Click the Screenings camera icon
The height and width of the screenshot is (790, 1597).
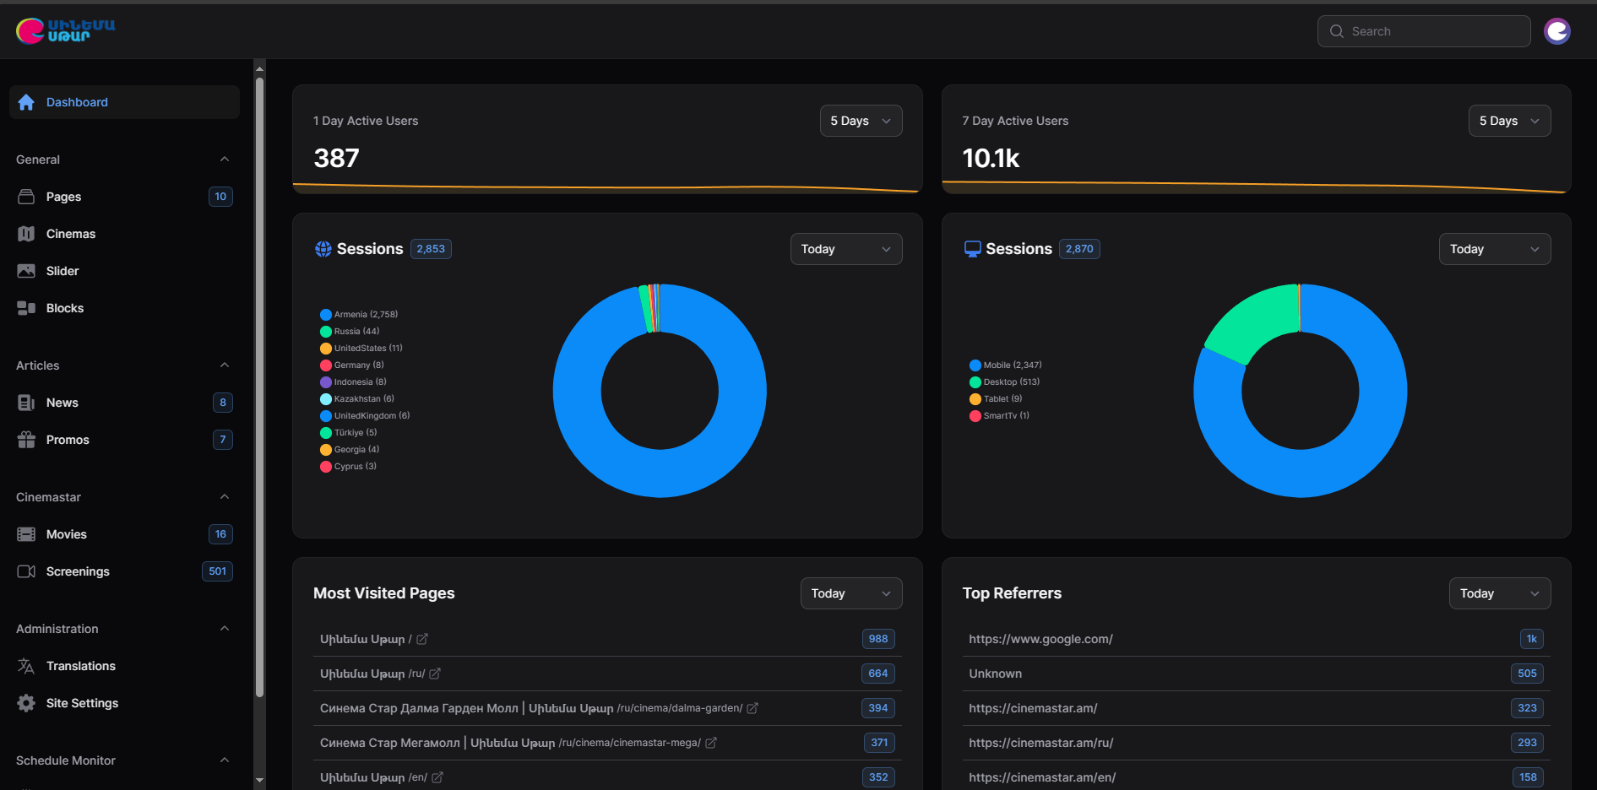tap(26, 571)
